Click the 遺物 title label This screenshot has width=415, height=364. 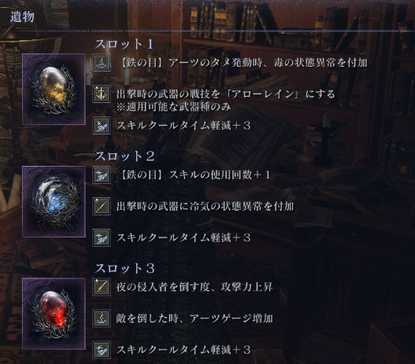coord(22,17)
